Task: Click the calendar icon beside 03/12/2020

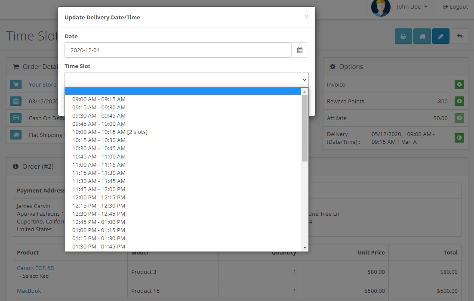Action: click(16, 101)
